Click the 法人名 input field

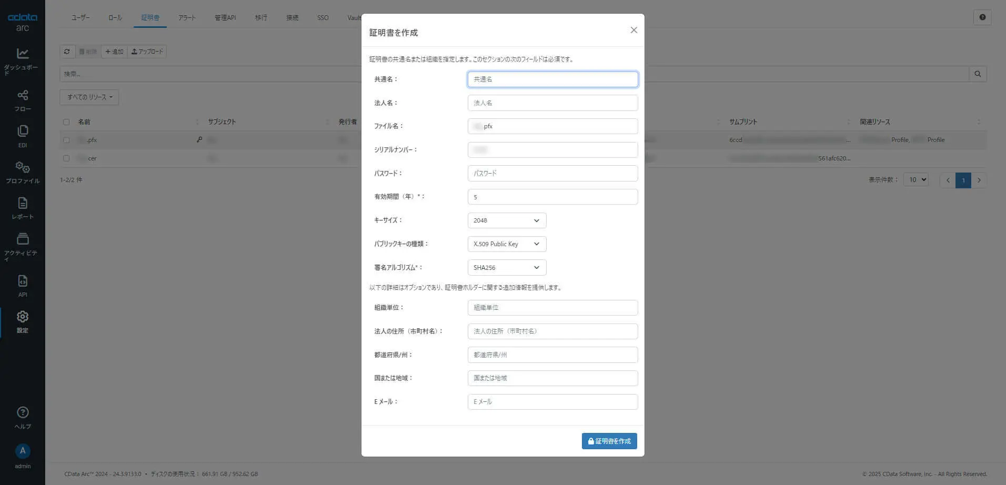point(552,103)
